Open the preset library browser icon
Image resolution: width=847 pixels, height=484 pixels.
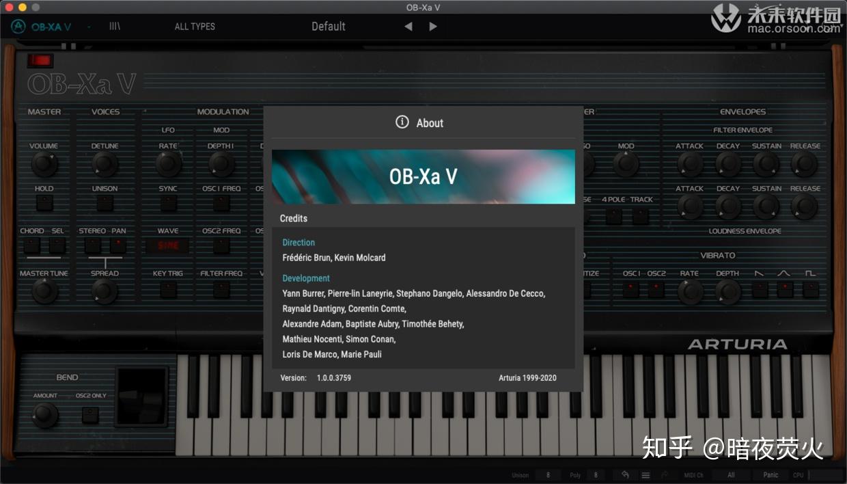coord(115,27)
